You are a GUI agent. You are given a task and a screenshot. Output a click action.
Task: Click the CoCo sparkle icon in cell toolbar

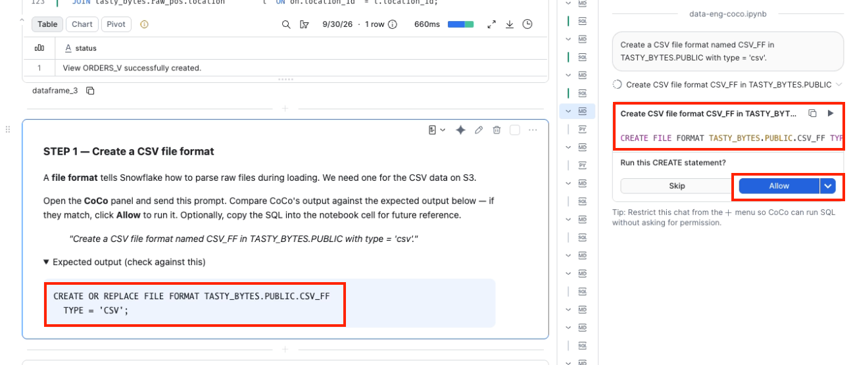click(x=461, y=130)
